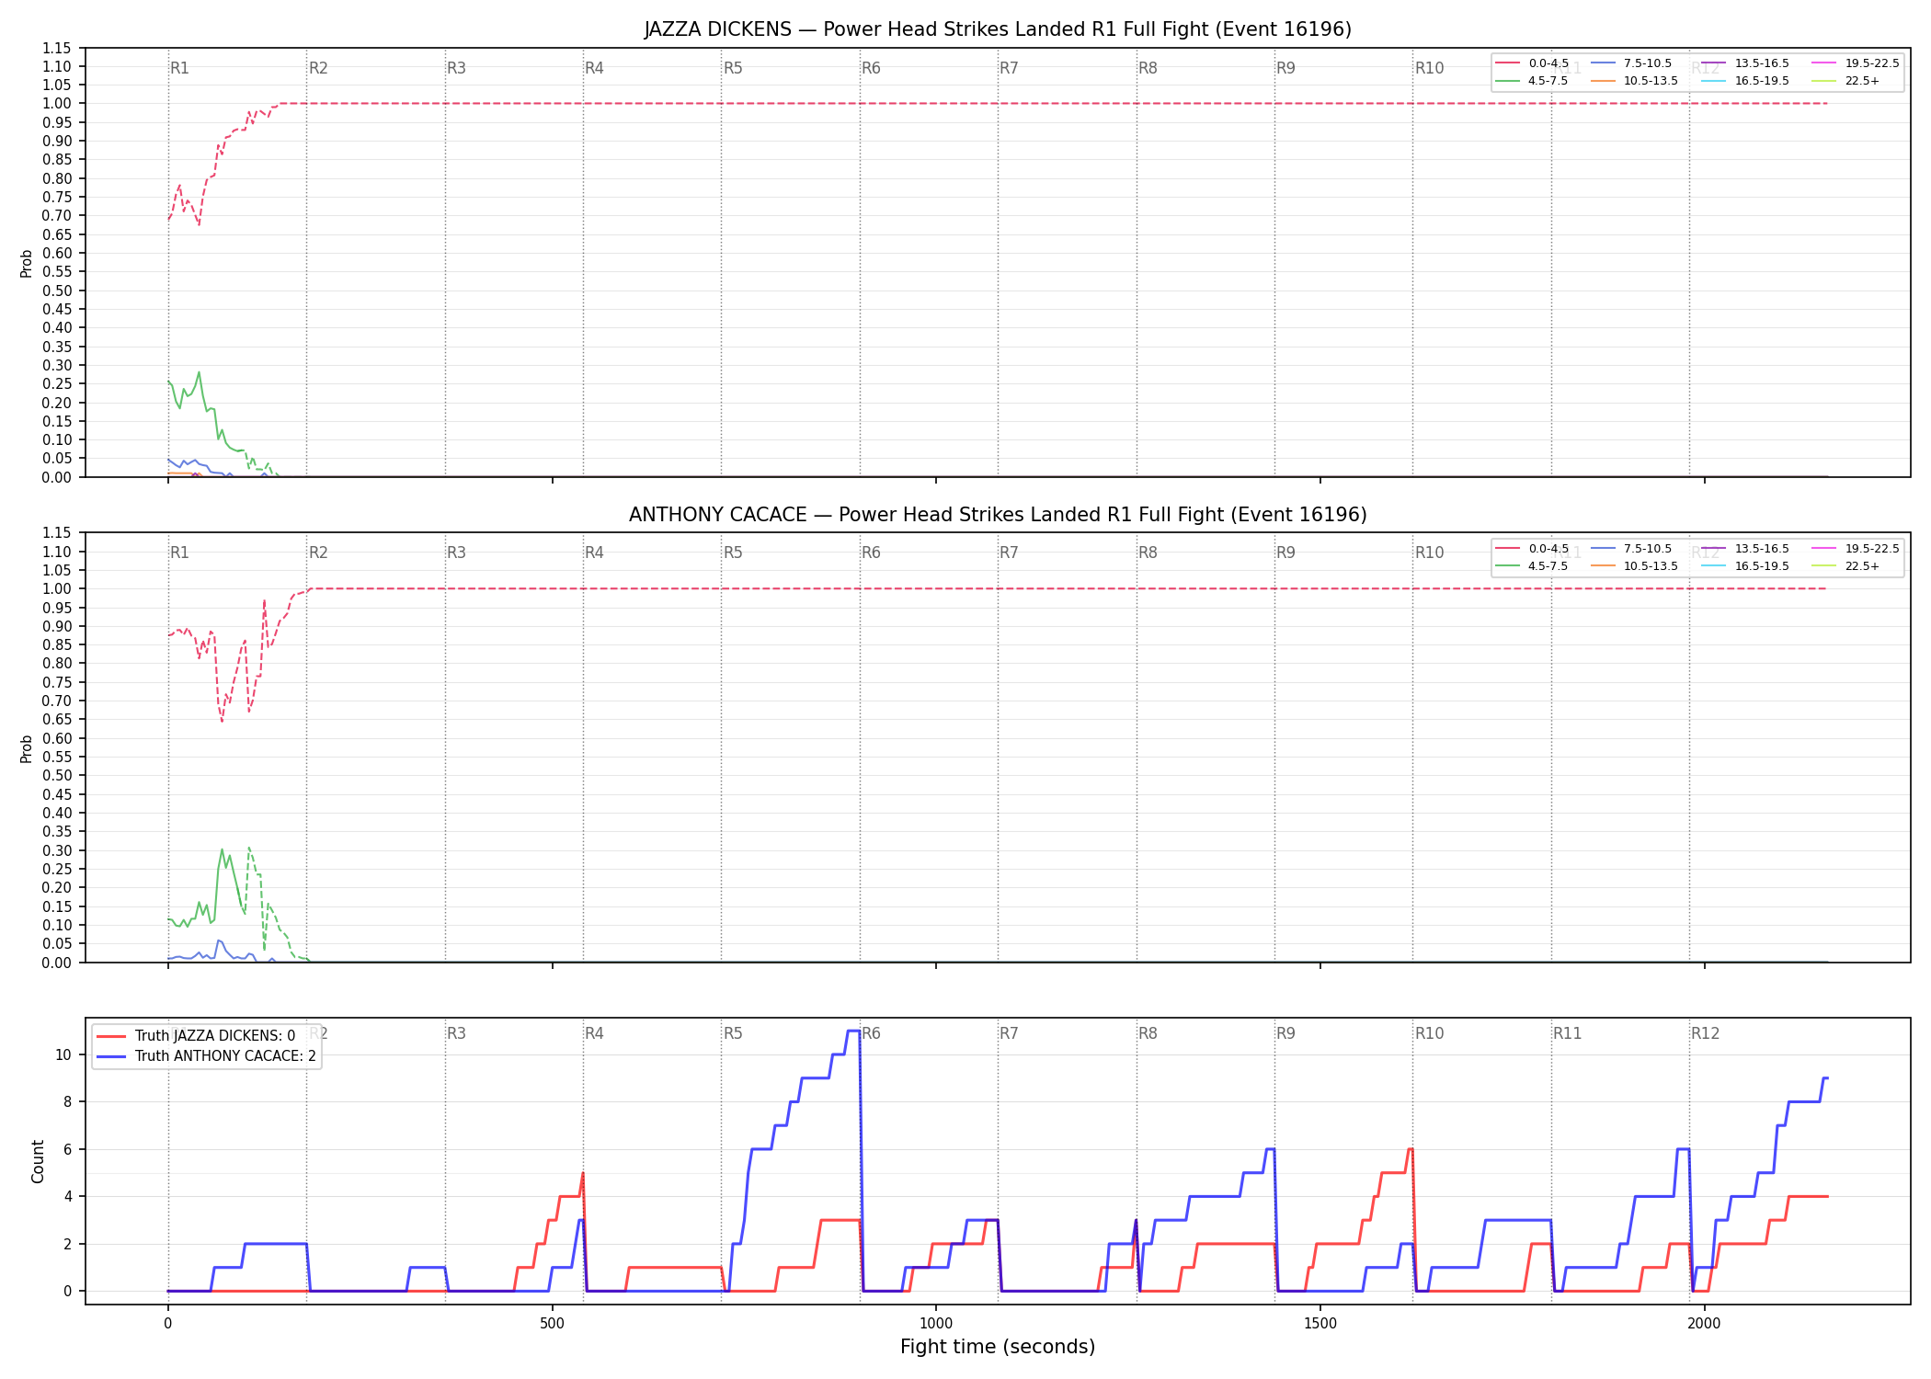This screenshot has height=1379, width=1931.
Task: Select '7.5-10.5' legend entry in ANTHONY CACACE chart
Action: (1631, 549)
